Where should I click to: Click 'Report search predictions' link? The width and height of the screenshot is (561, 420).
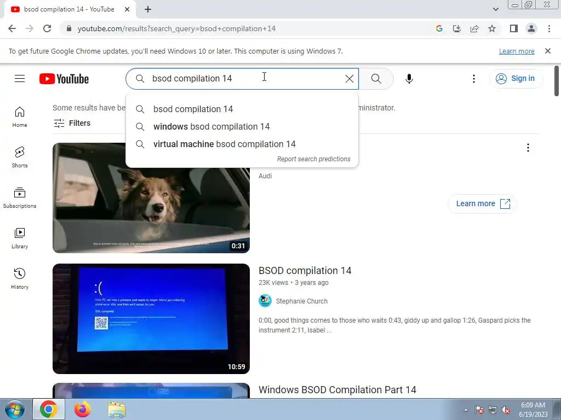(314, 159)
